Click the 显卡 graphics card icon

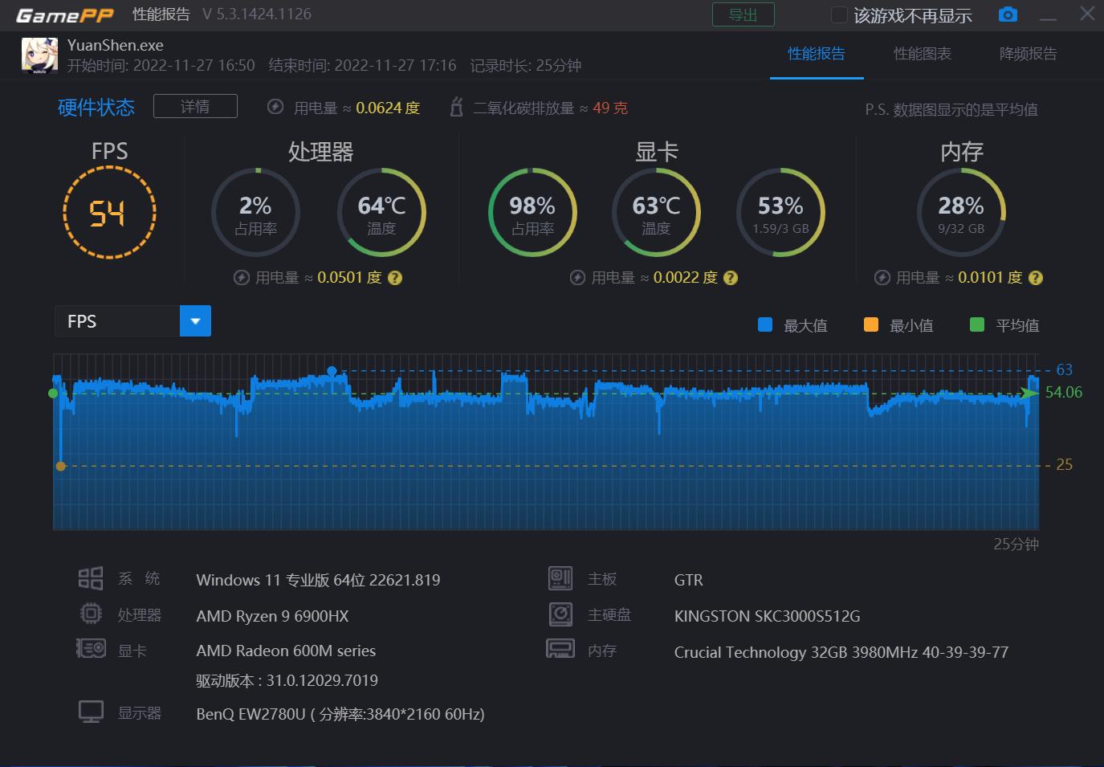(x=91, y=647)
